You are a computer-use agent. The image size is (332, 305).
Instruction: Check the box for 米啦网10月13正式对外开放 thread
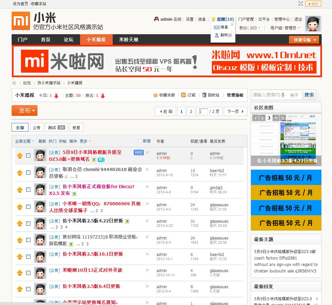click(28, 273)
